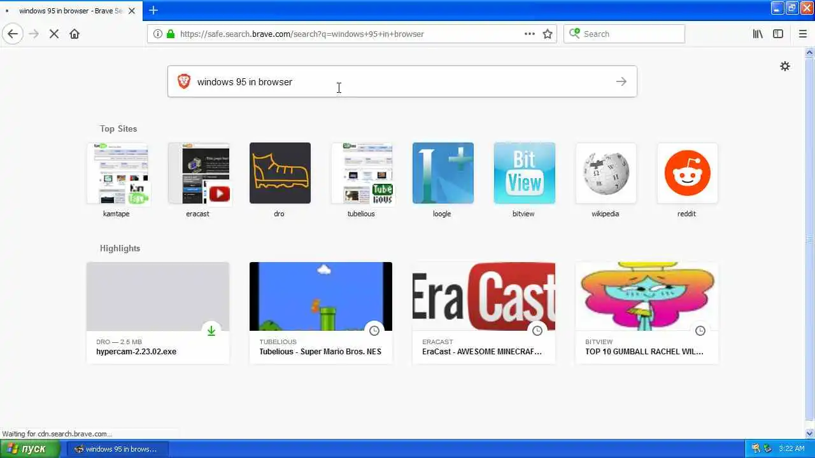This screenshot has height=458, width=815.
Task: Open the Library view icon in toolbar
Action: tap(758, 34)
